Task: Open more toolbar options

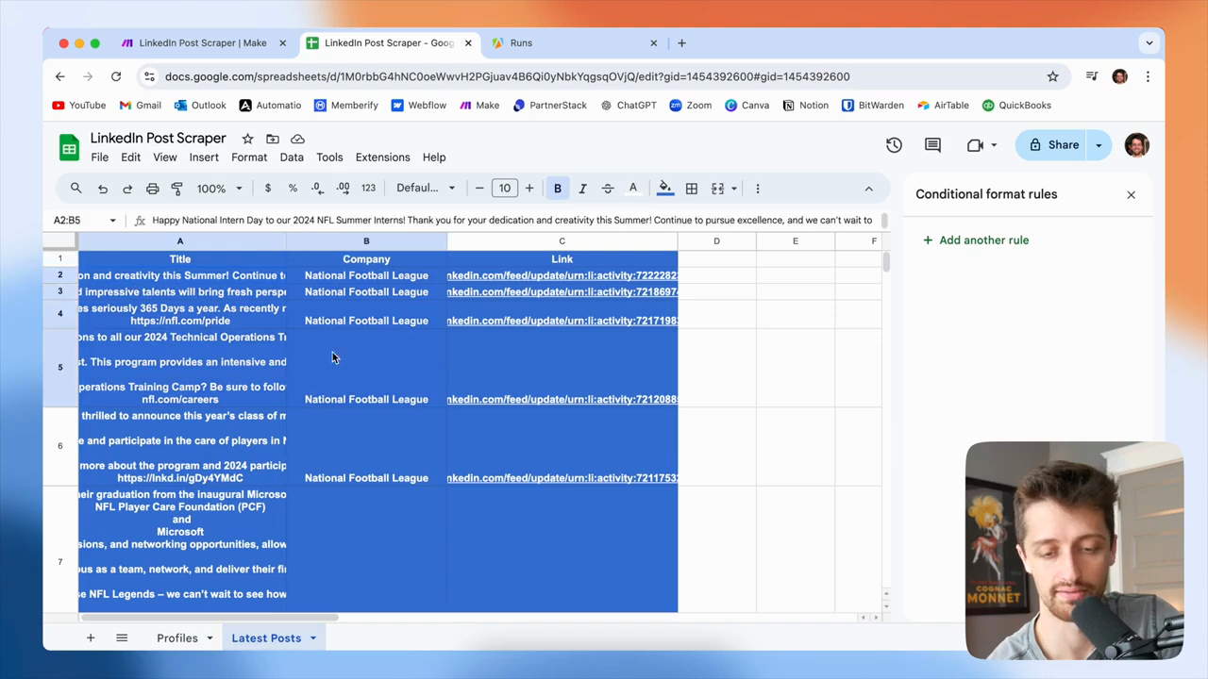Action: 758,189
